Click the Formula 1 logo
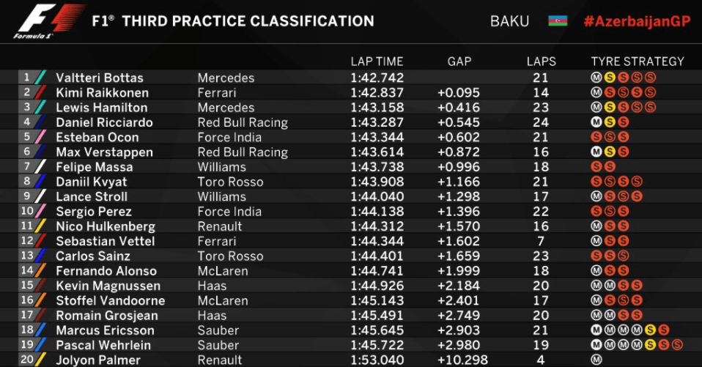Image resolution: width=702 pixels, height=367 pixels. click(48, 21)
